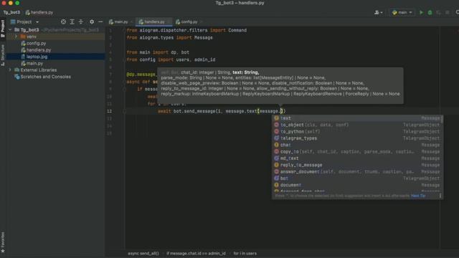Collapse the Tg_bot3 root folder arrow
The width and height of the screenshot is (459, 258).
point(10,30)
